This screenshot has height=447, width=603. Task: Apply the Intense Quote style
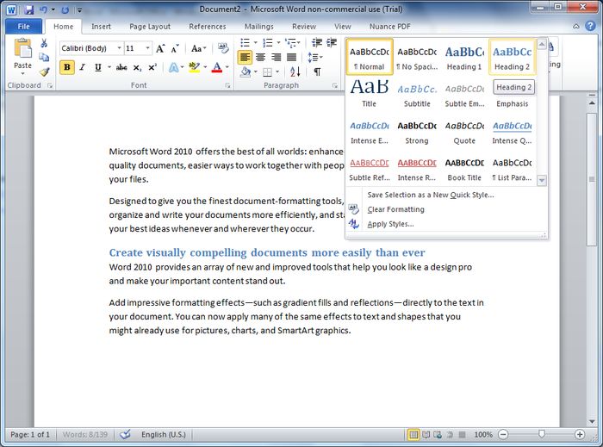(512, 132)
